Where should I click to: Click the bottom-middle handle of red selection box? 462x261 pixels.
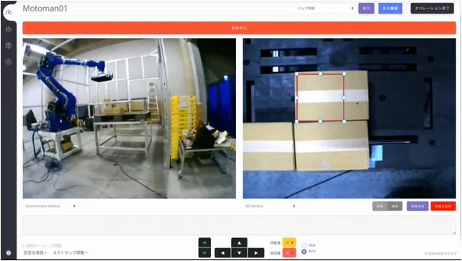pos(320,121)
